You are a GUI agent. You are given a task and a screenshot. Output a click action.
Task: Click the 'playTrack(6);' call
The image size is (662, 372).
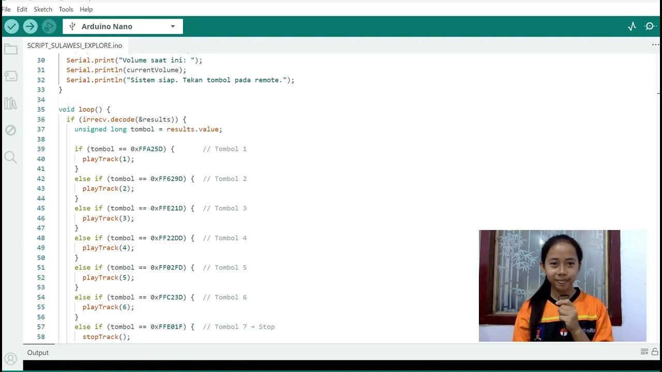coord(108,307)
